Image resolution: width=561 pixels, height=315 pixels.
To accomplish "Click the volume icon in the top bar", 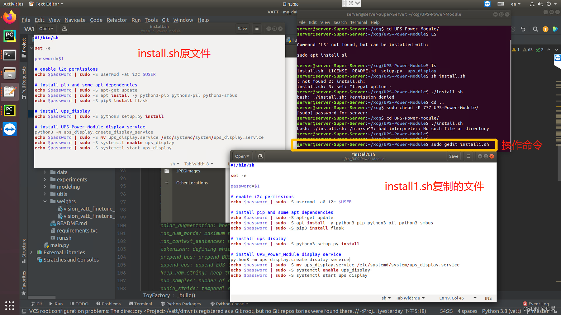I will [x=540, y=4].
